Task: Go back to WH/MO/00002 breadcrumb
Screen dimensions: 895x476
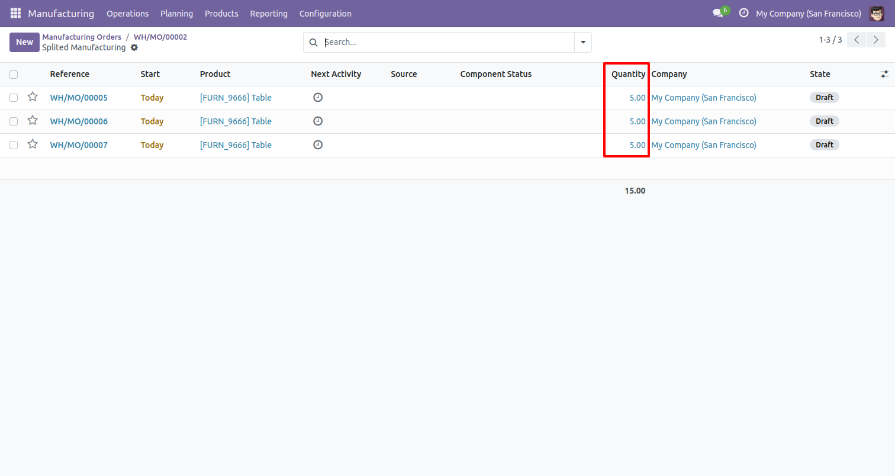Action: click(x=160, y=37)
